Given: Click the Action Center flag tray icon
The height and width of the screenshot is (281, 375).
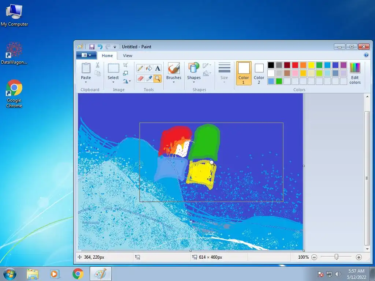Looking at the screenshot, I should [x=320, y=274].
